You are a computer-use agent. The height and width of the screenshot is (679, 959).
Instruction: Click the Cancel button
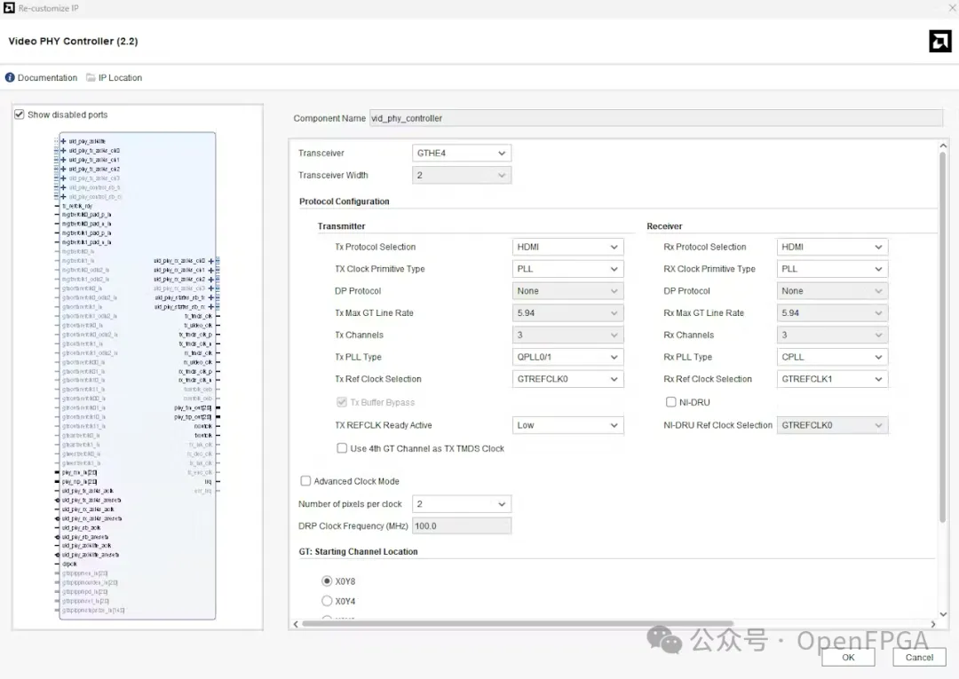[919, 658]
